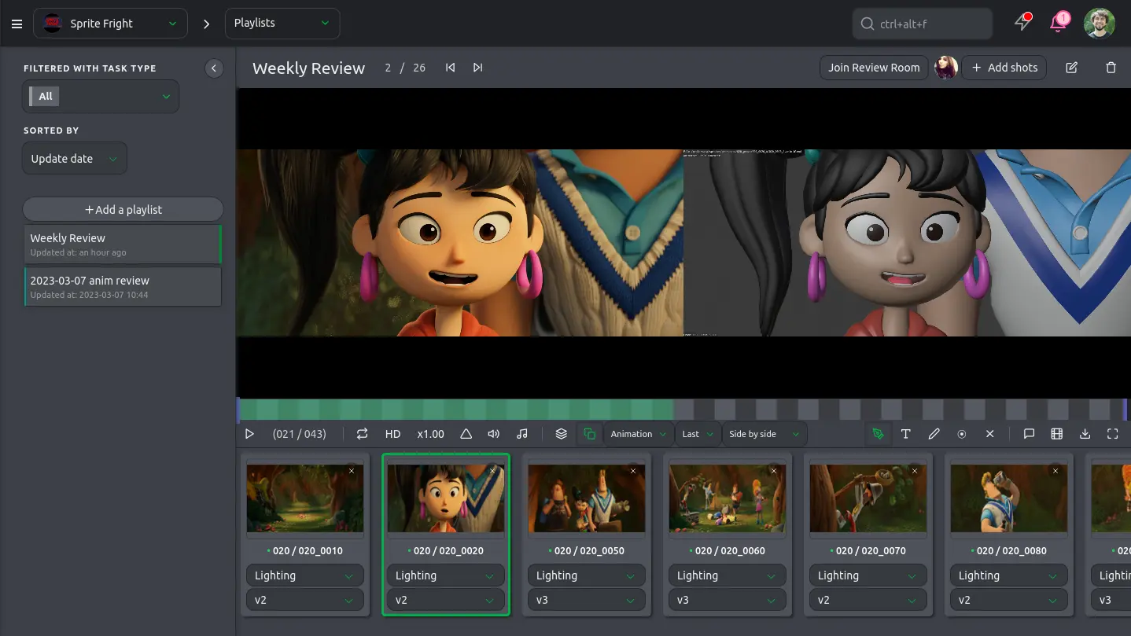
Task: Click the green progress timeline bar
Action: pos(456,410)
